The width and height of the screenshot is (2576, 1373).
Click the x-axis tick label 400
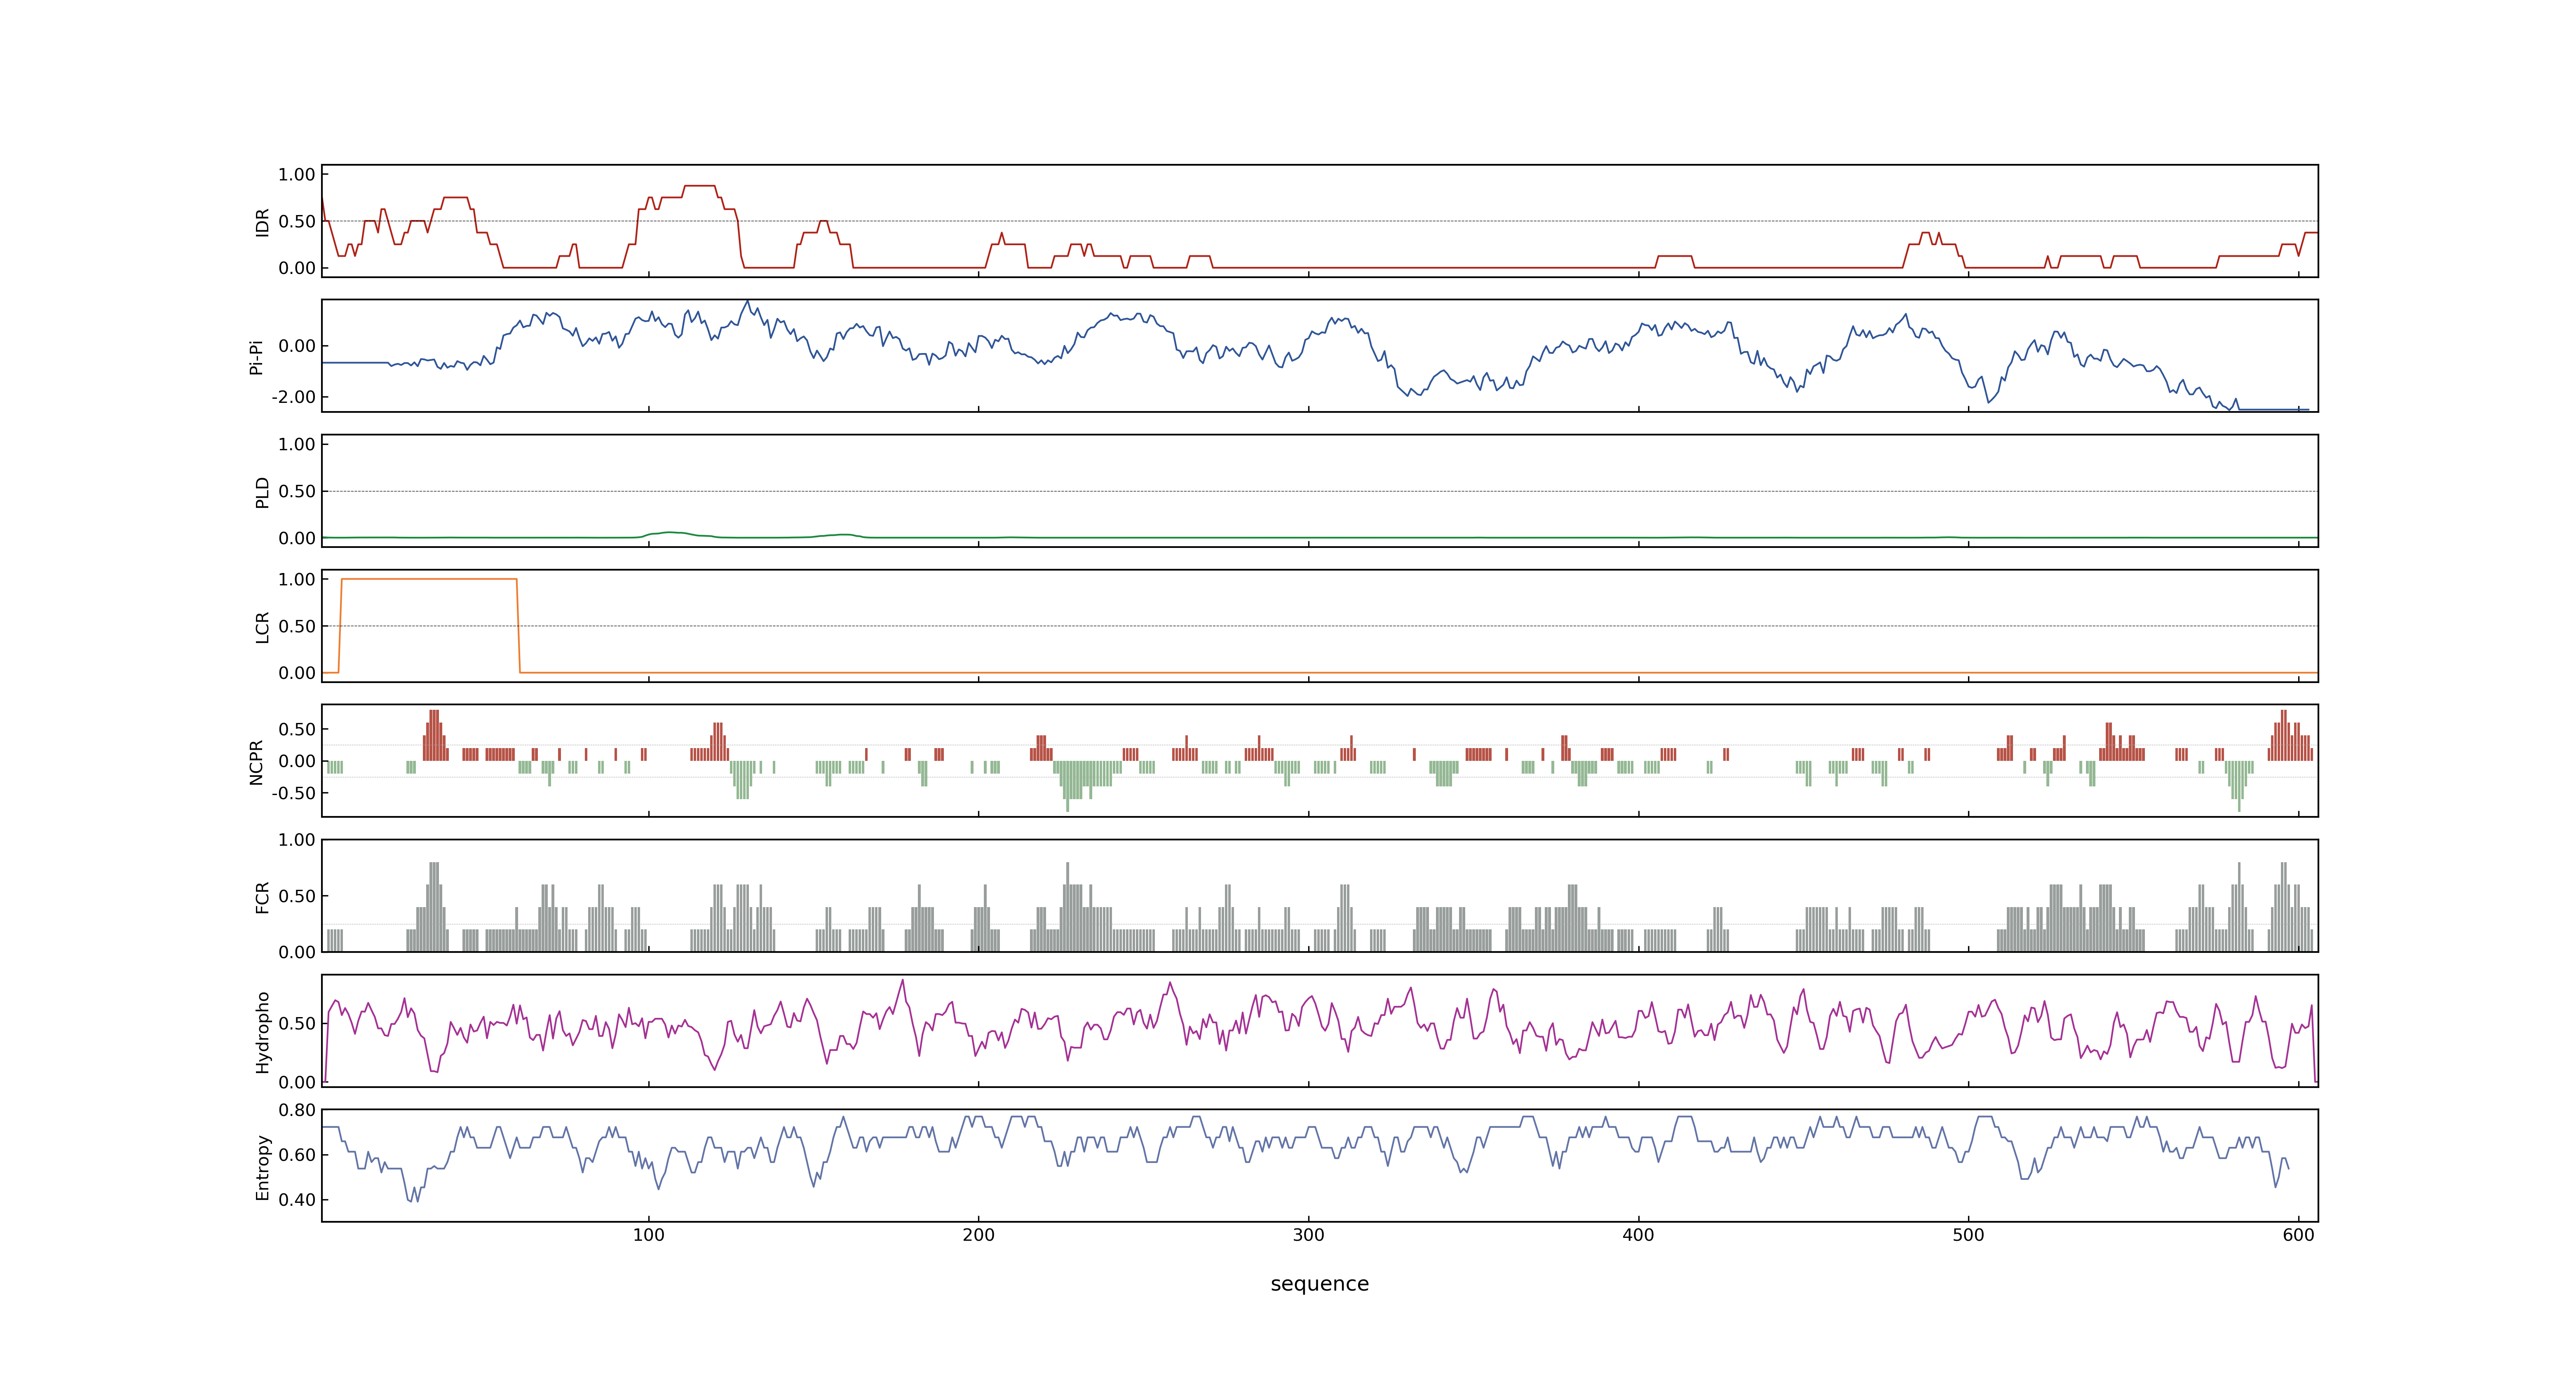1638,1234
